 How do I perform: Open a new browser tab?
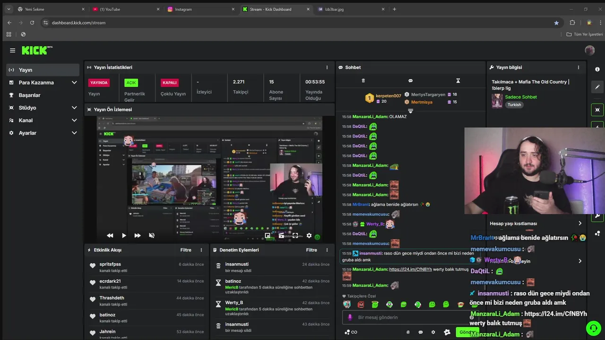[x=394, y=9]
